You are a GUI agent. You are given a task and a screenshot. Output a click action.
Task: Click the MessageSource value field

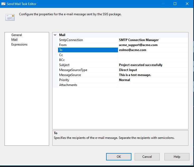click(153, 75)
